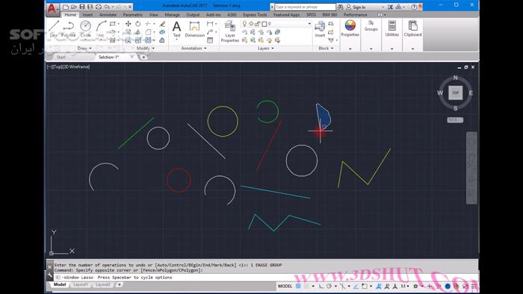The width and height of the screenshot is (523, 294).
Task: Toggle Ortho mode in status bar
Action: pos(321,286)
